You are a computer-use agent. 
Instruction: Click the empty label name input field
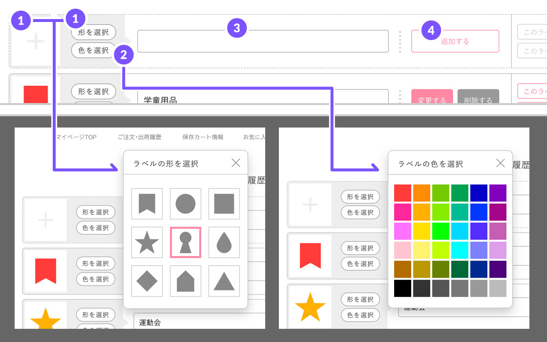pos(263,42)
